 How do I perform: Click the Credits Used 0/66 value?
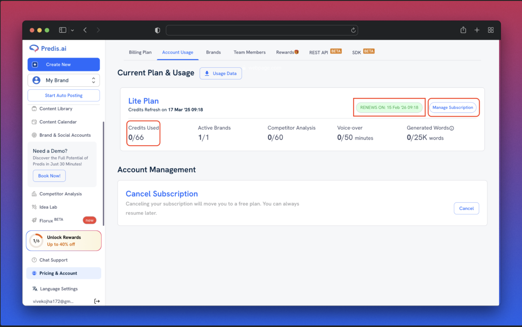click(x=136, y=138)
